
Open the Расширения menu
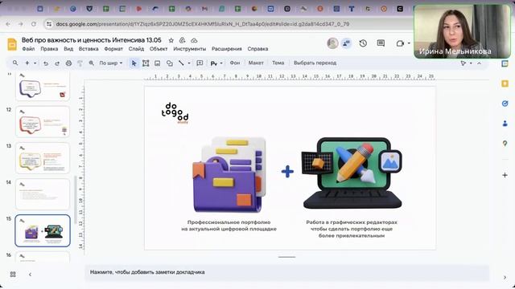(x=227, y=49)
